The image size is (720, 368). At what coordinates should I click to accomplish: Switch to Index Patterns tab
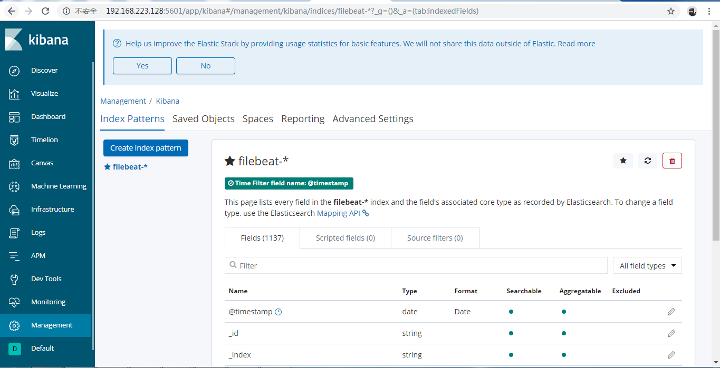coord(132,119)
